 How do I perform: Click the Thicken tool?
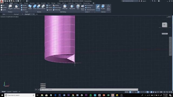click(49, 8)
